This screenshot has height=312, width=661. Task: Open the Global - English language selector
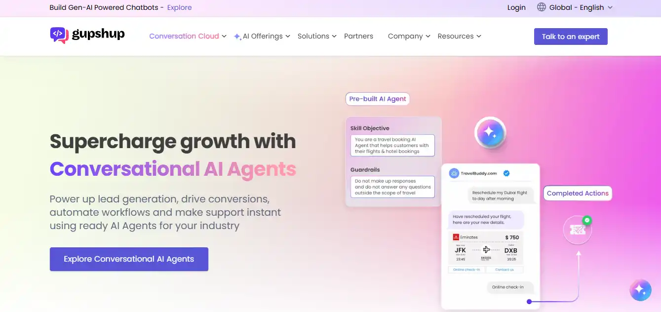tap(575, 7)
